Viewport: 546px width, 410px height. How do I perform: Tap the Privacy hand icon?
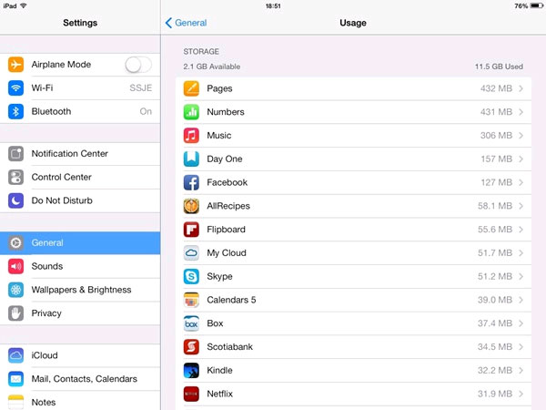click(x=15, y=313)
